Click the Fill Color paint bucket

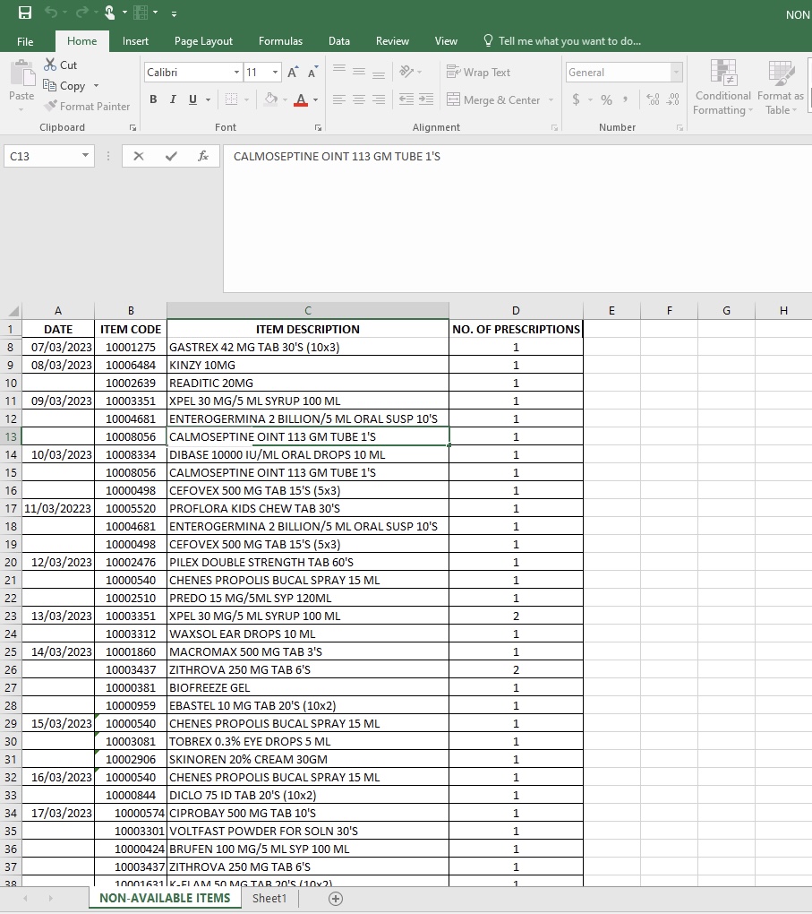click(x=271, y=99)
